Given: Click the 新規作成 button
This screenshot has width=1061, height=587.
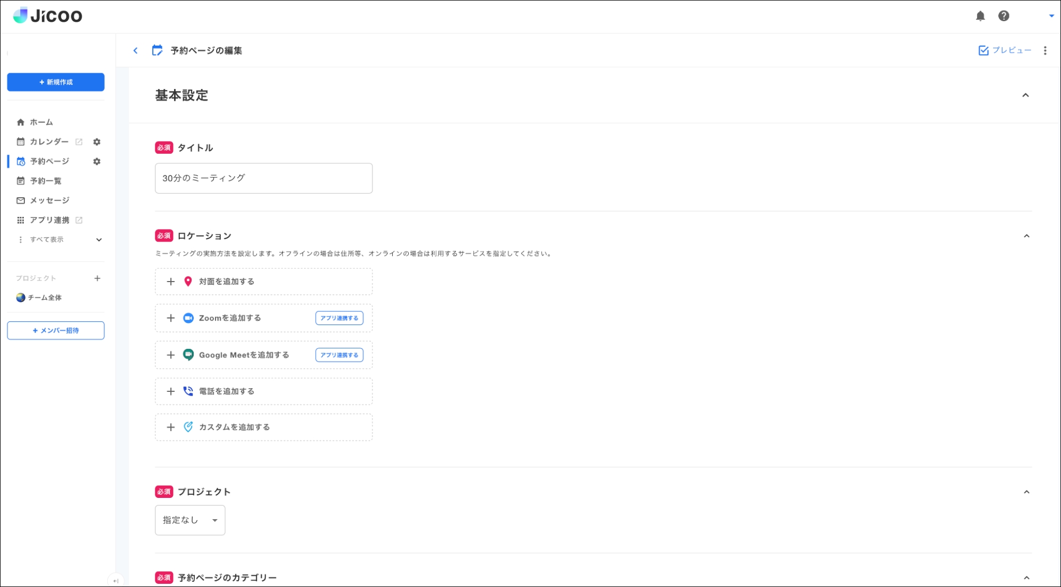Looking at the screenshot, I should click(x=56, y=82).
